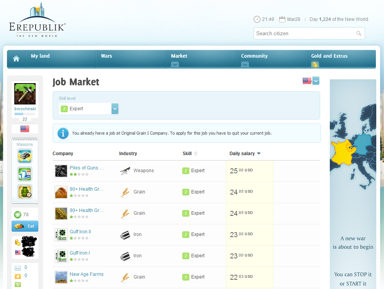
Task: Click the US flag under the avatar
Action: coord(25,129)
